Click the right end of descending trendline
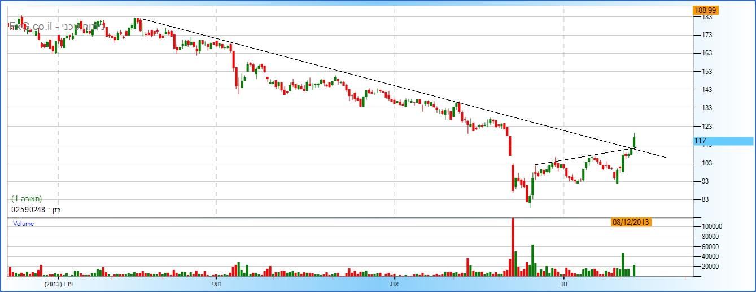The height and width of the screenshot is (292, 756). pyautogui.click(x=667, y=158)
